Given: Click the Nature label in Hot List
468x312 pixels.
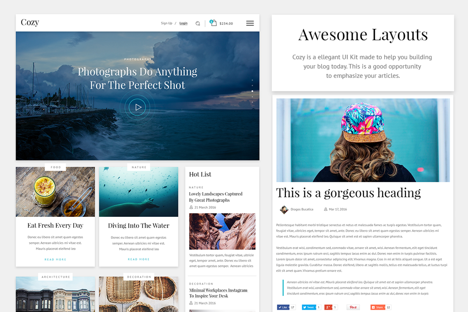Looking at the screenshot, I should (x=196, y=187).
